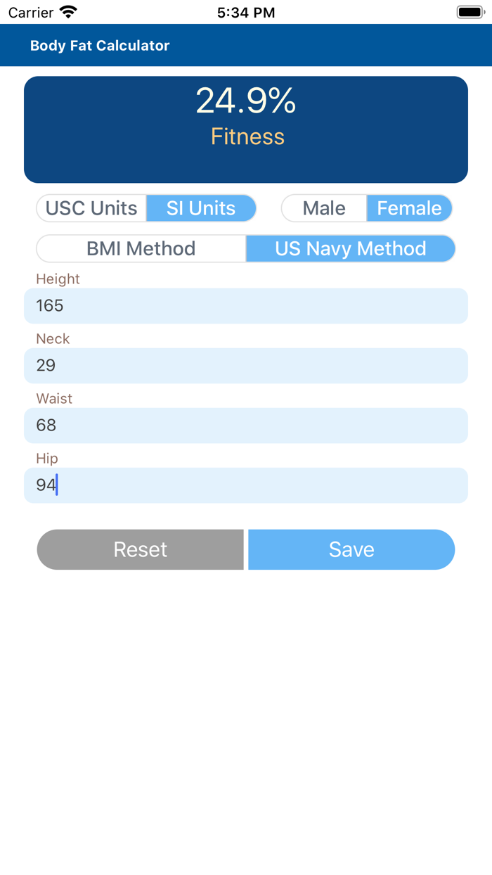492x875 pixels.
Task: Select USC Units measurement system
Action: pyautogui.click(x=91, y=207)
